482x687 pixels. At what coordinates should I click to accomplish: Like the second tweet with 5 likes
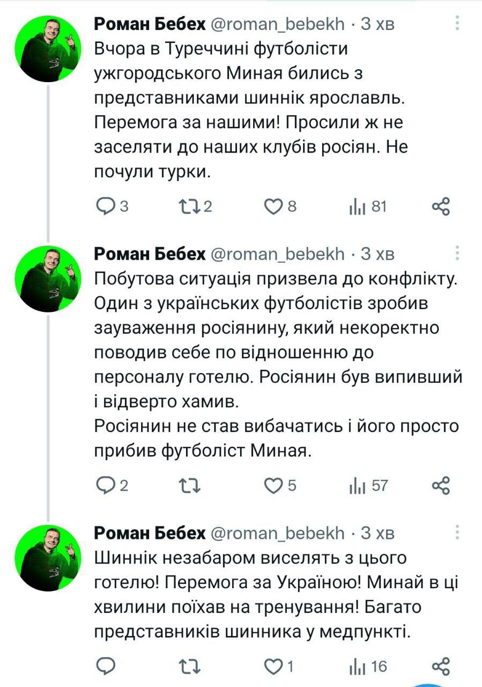pyautogui.click(x=274, y=486)
